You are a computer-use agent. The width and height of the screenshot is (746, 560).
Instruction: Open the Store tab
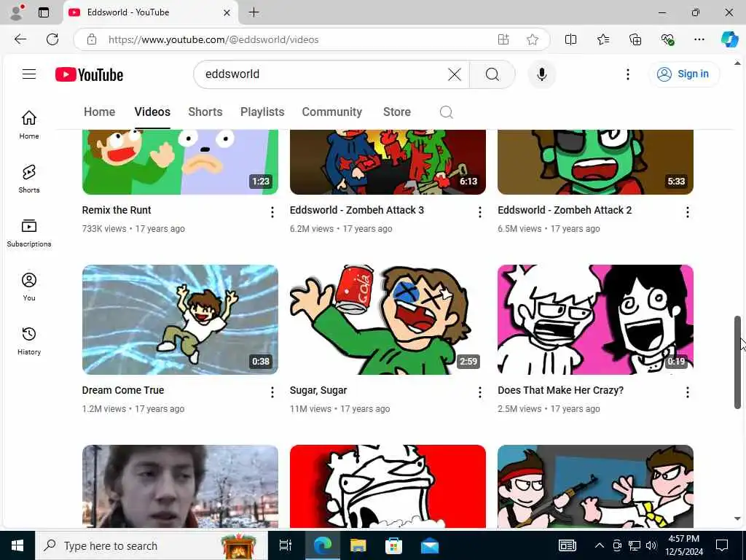(397, 112)
